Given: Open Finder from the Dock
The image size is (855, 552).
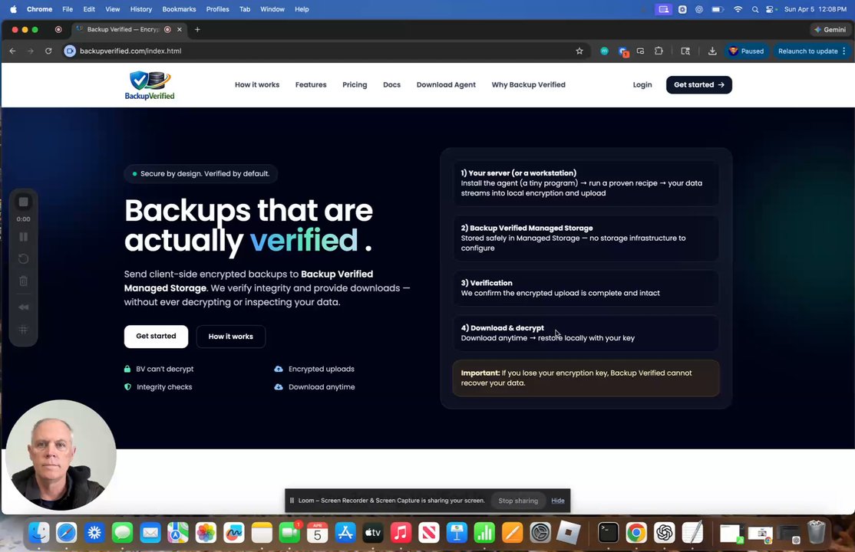Looking at the screenshot, I should 38,533.
